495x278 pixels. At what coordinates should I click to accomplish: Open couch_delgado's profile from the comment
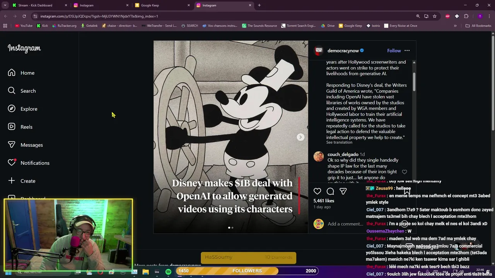(343, 154)
